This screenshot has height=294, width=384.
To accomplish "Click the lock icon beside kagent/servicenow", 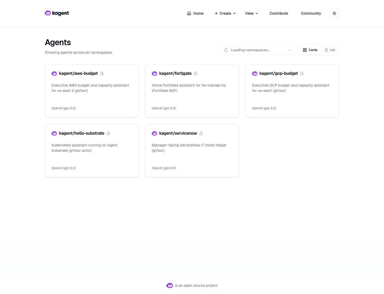I will (201, 133).
